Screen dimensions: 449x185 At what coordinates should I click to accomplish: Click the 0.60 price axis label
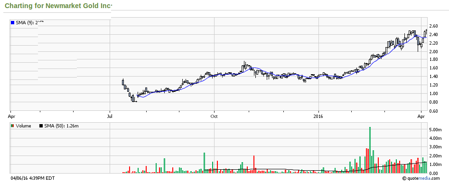[x=434, y=111]
